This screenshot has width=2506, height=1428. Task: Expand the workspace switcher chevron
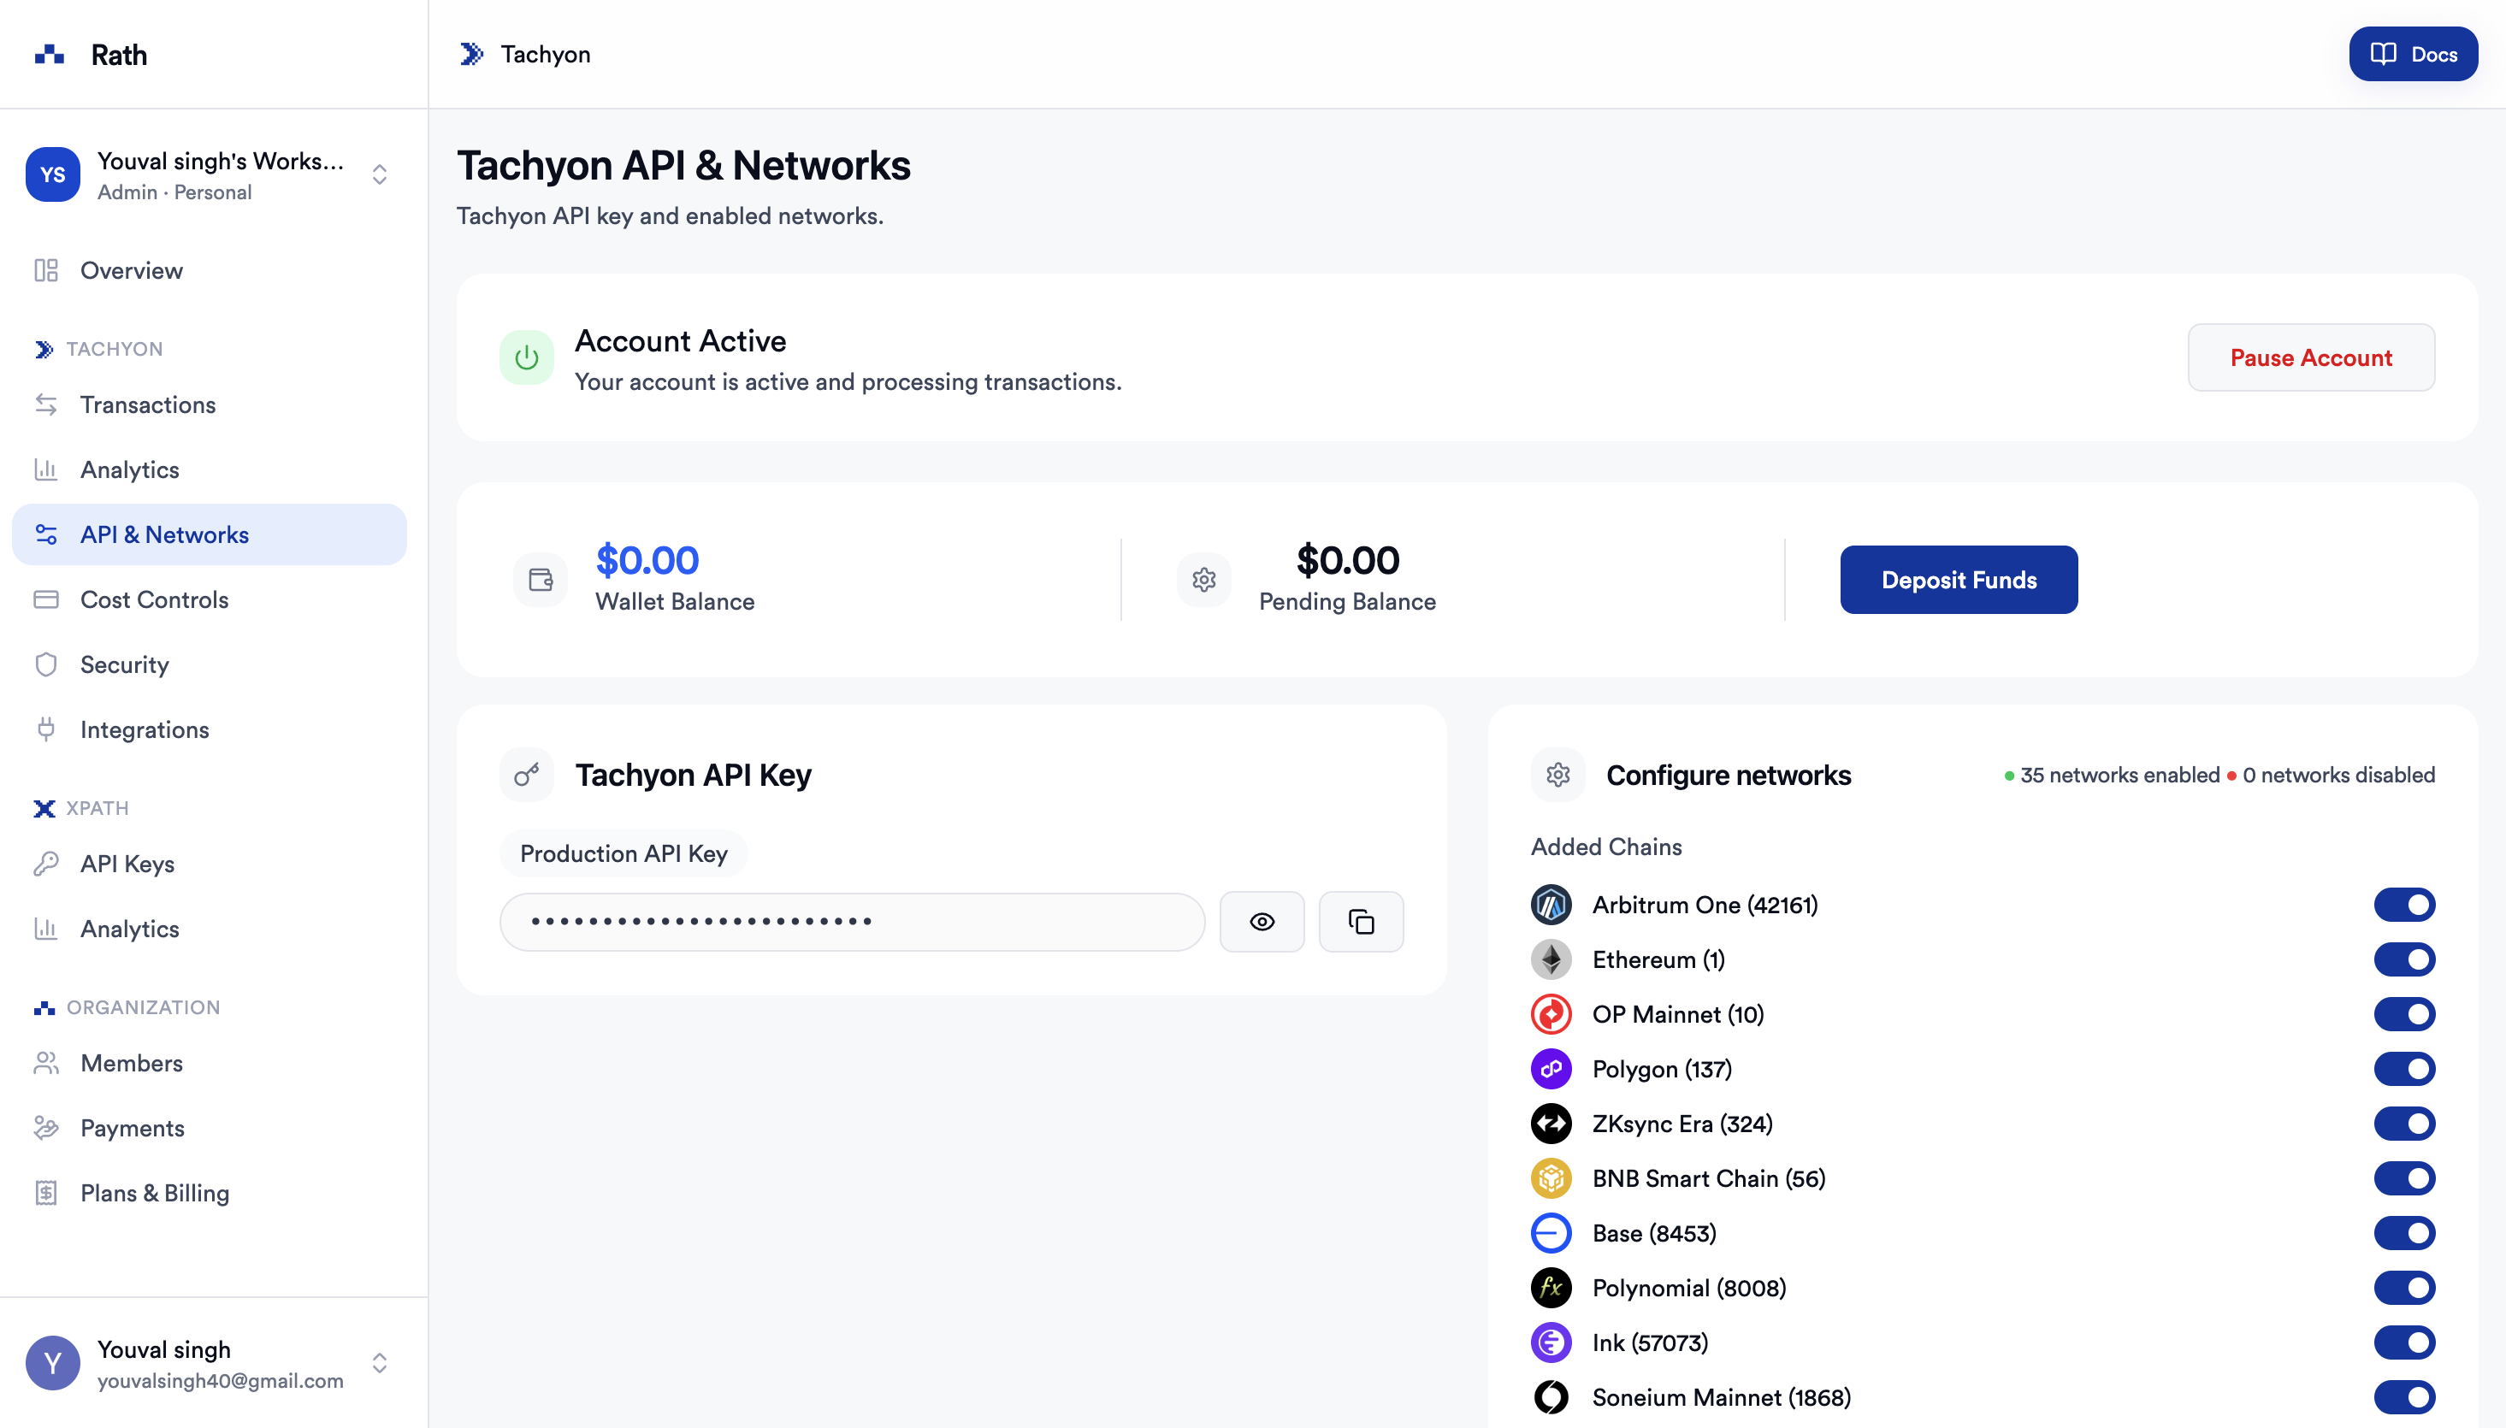(x=380, y=174)
